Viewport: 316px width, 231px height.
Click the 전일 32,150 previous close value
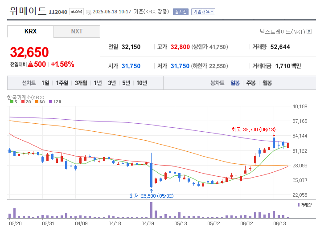pyautogui.click(x=131, y=47)
